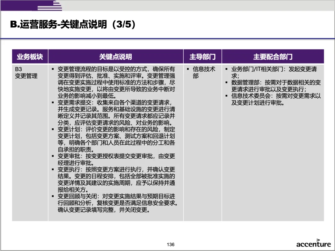335x251 pixels.
Task: Select the 主导部门 column header
Action: [x=203, y=57]
